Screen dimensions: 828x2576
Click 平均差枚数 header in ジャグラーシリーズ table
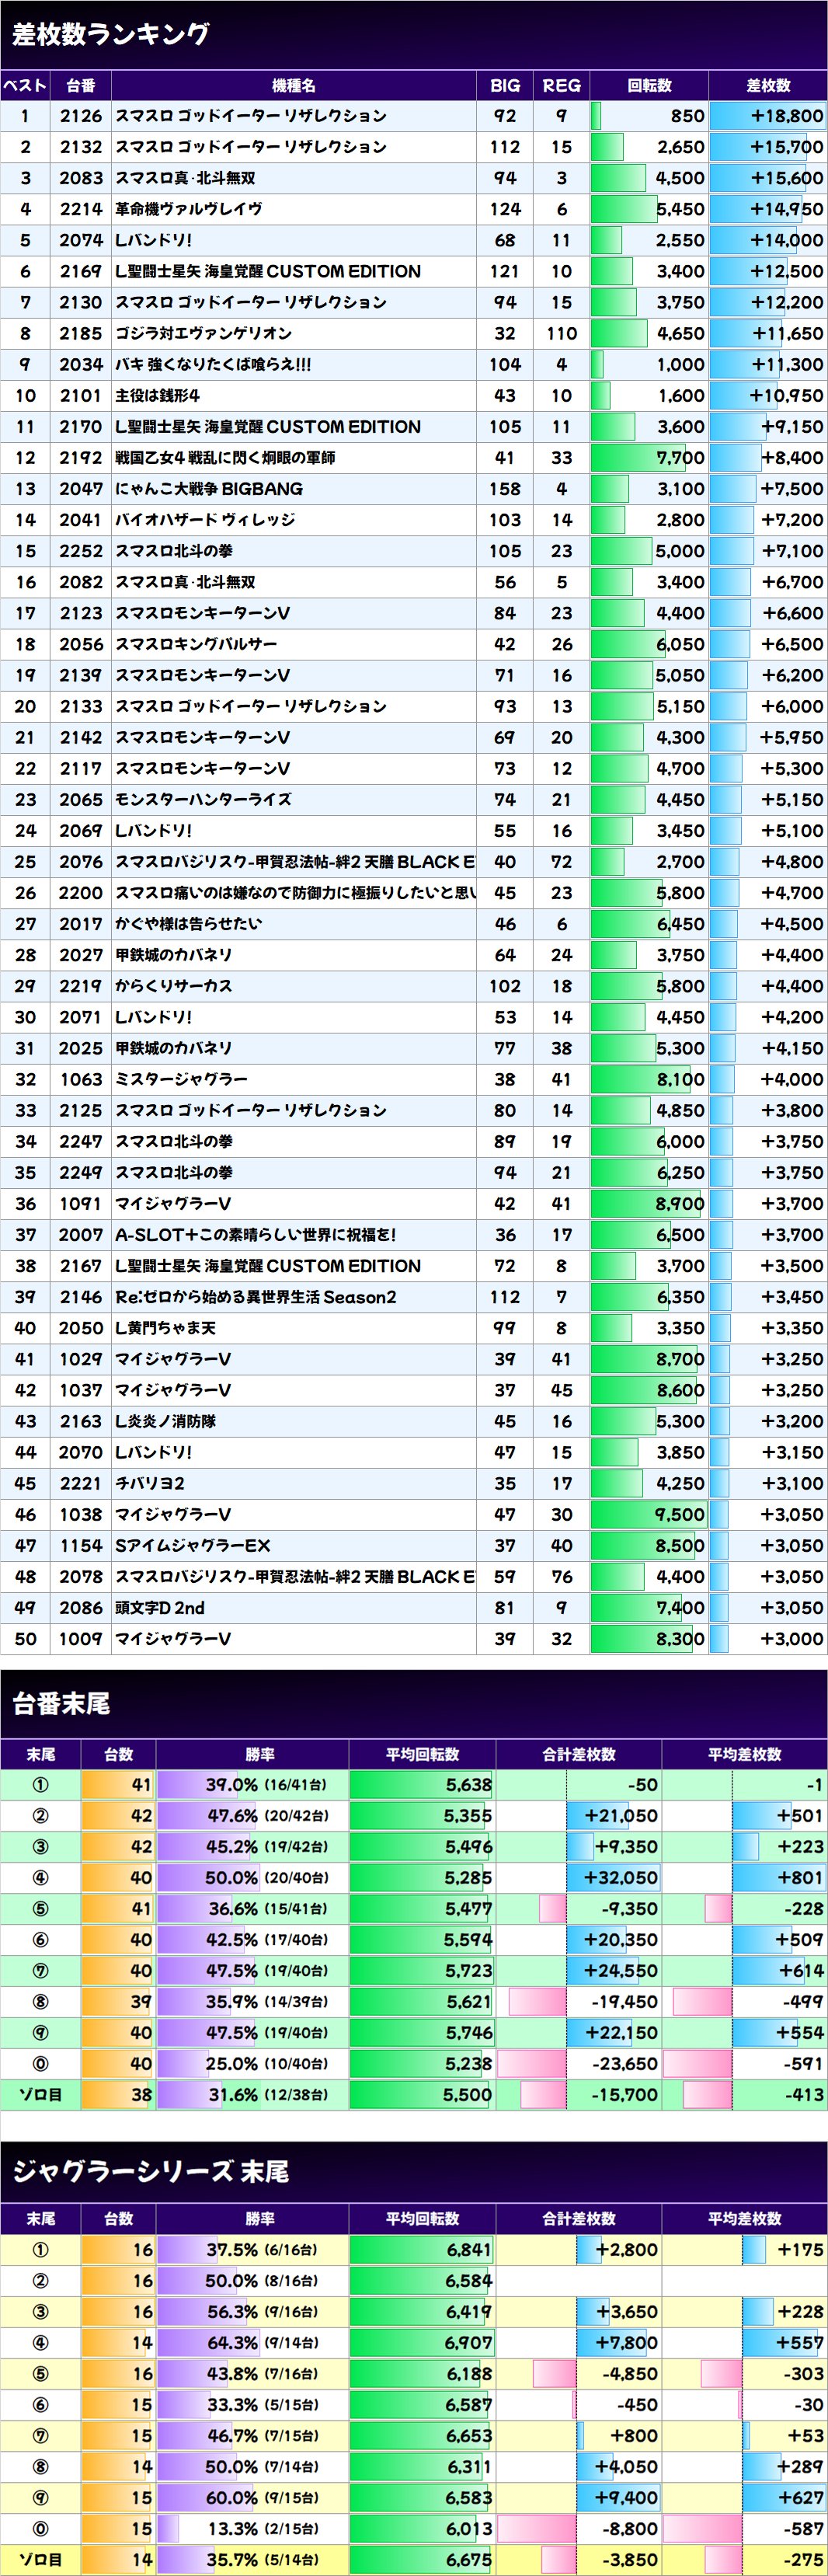click(x=745, y=2218)
